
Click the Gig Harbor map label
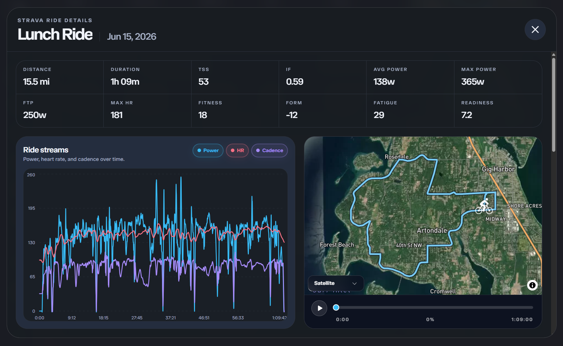click(498, 169)
